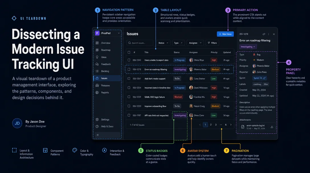Click the Blocked status badge
This screenshot has width=310, height=173.
(x=178, y=97)
